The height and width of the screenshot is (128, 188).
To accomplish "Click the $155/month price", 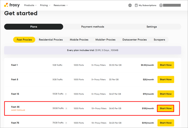I will pos(148,108).
